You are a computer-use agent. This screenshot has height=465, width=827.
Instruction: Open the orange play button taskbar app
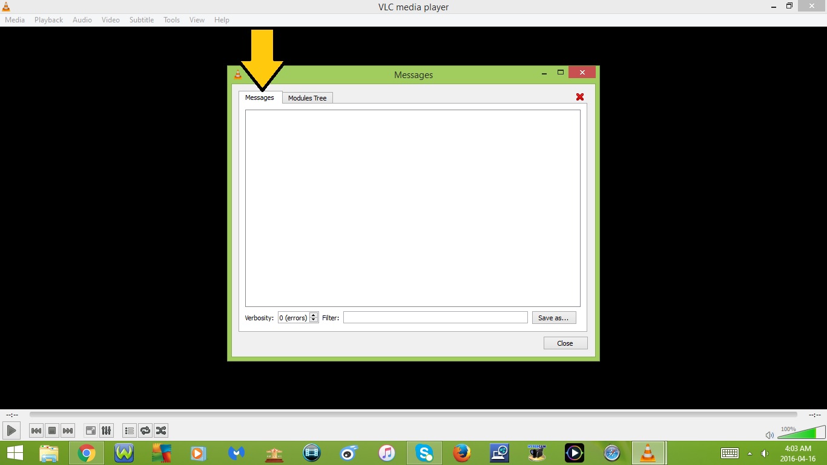pos(198,453)
